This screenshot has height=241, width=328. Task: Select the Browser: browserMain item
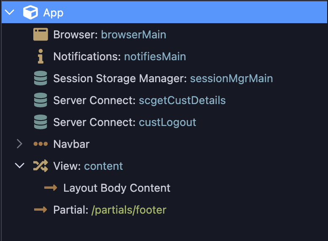click(x=110, y=35)
